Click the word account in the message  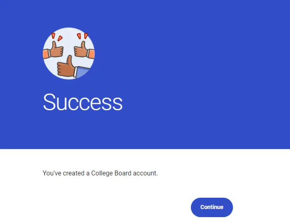(x=145, y=173)
